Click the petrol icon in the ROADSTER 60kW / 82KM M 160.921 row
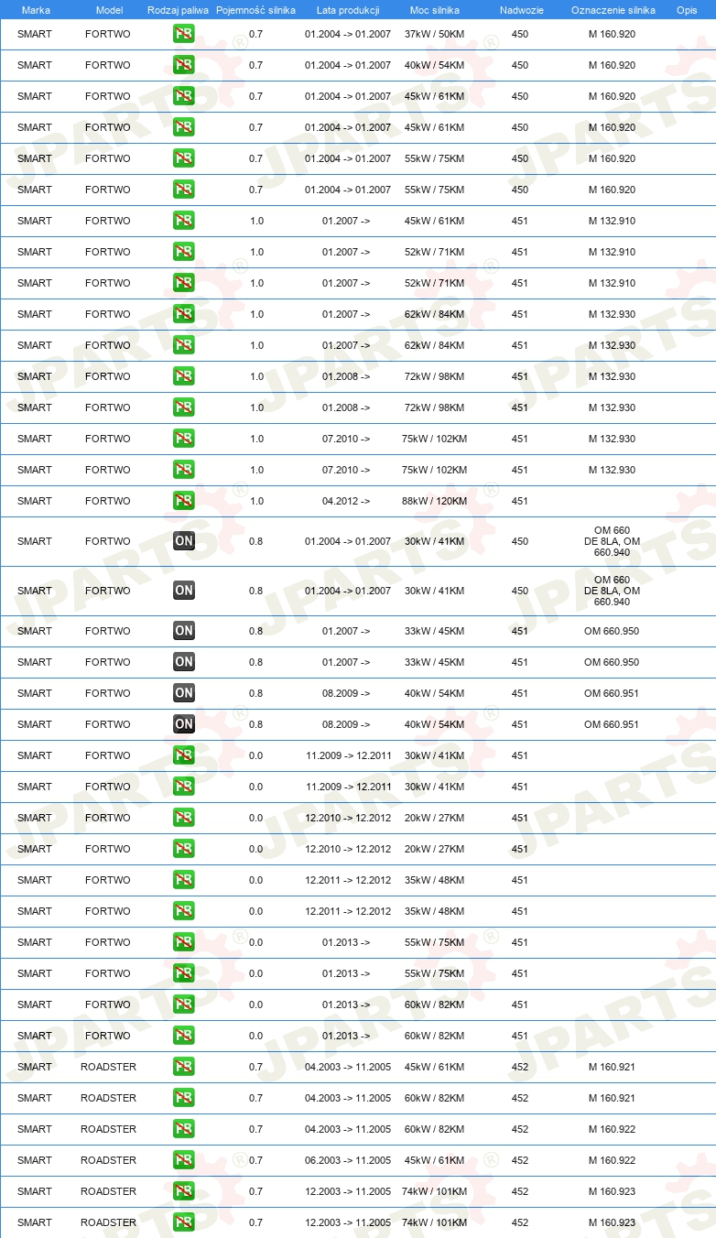This screenshot has width=716, height=1238. [x=184, y=1098]
